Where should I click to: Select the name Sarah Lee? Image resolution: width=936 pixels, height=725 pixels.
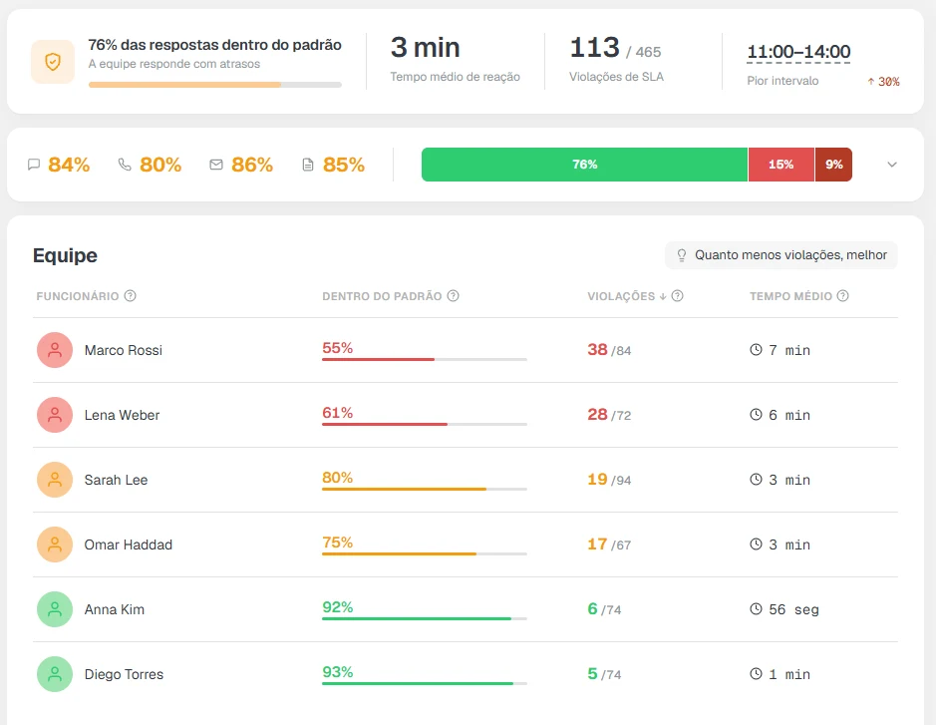[116, 480]
